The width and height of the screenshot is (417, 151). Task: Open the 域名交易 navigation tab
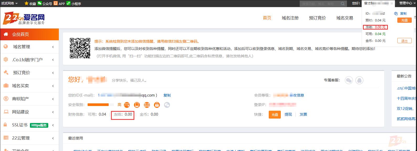[345, 18]
